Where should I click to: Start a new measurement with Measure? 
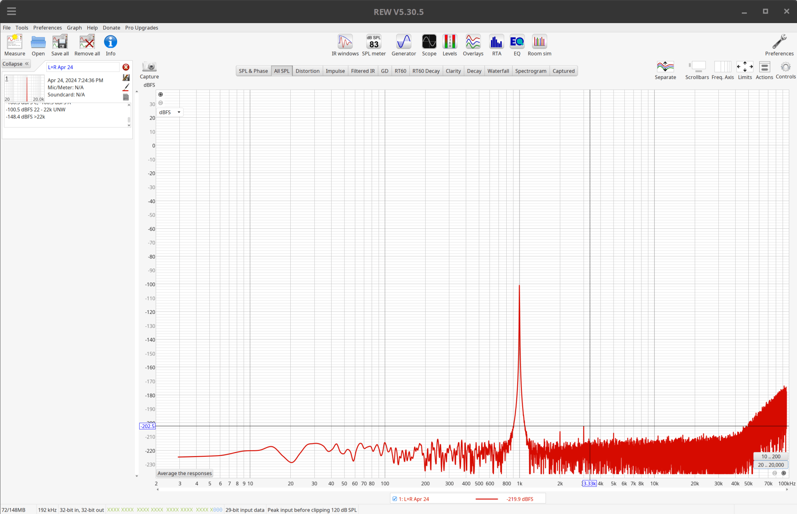tap(15, 45)
